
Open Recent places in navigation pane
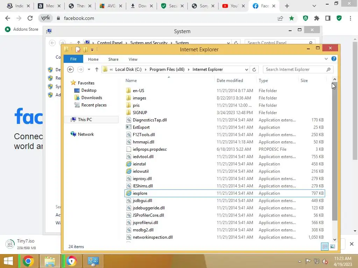point(94,105)
